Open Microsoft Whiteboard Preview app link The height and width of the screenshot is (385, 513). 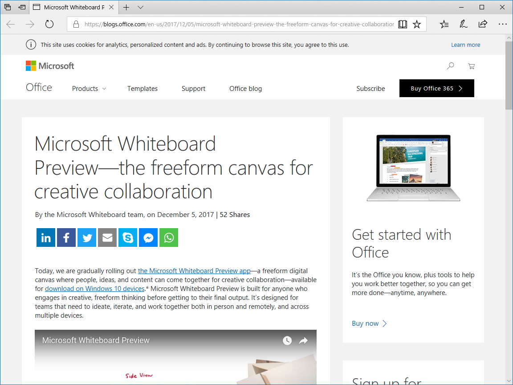pyautogui.click(x=194, y=271)
